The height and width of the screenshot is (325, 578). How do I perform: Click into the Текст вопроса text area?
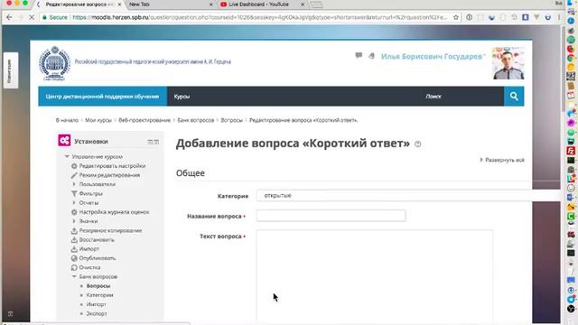pyautogui.click(x=375, y=276)
